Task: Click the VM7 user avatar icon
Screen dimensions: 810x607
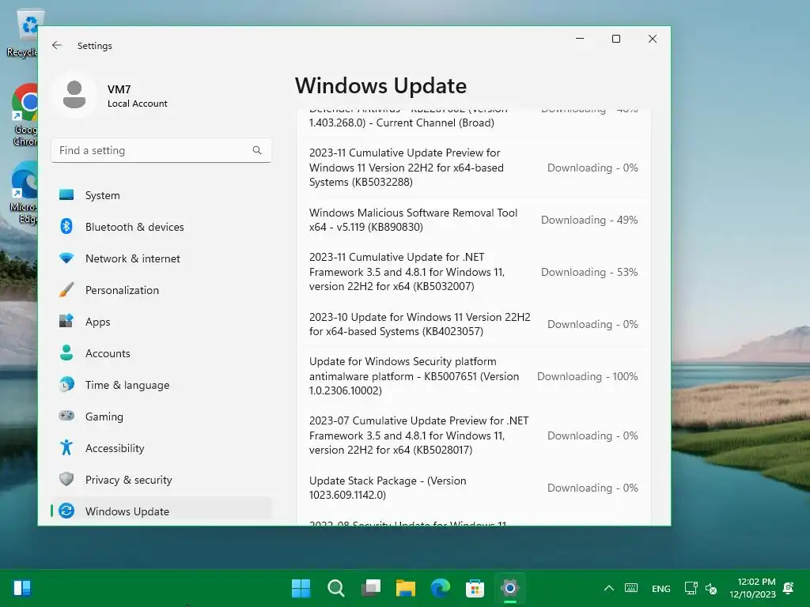Action: 74,95
